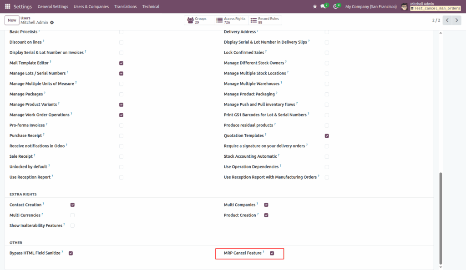Disable the Mail Template Editor checkbox

pos(121,63)
